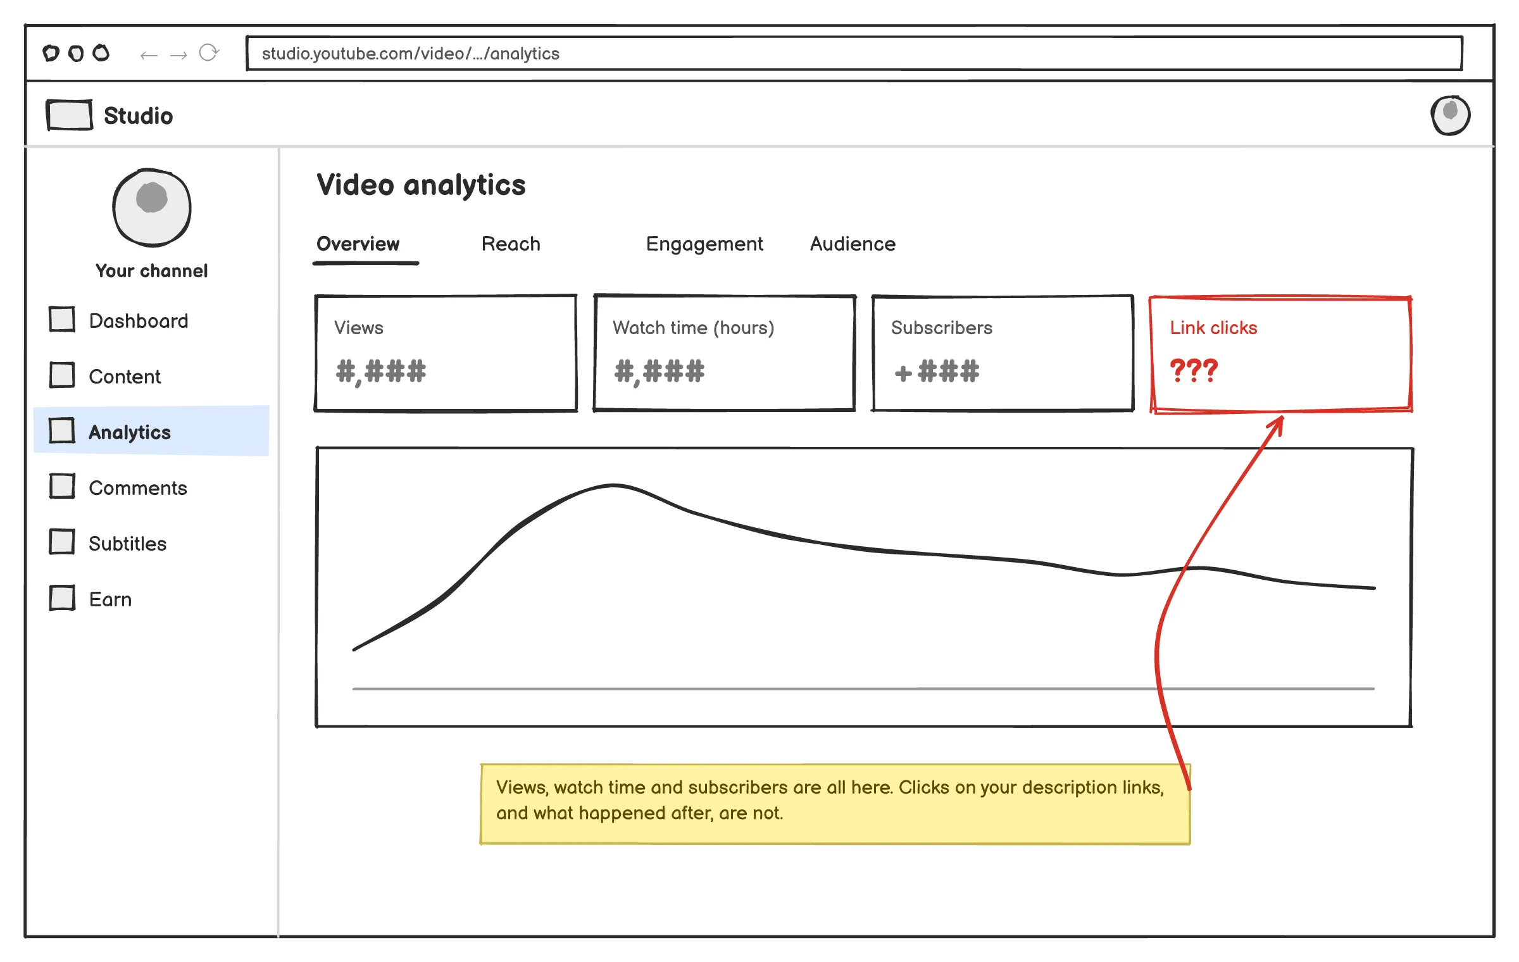1519x962 pixels.
Task: Click the Comments sidebar icon
Action: [62, 487]
